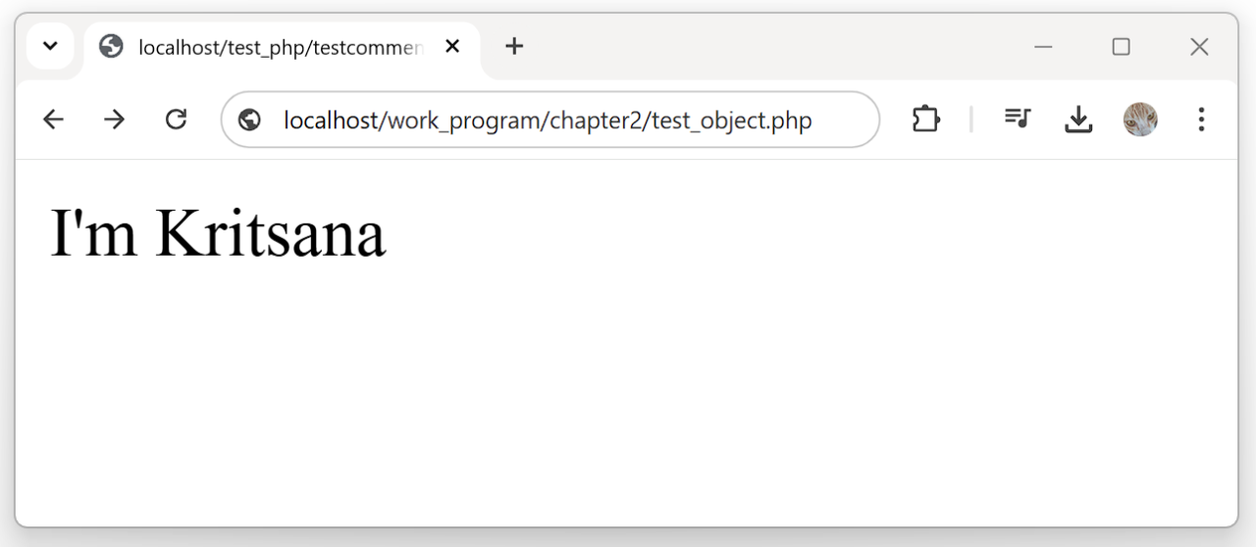Select the localhost/test_php tab title
The height and width of the screenshot is (547, 1256).
click(x=281, y=47)
